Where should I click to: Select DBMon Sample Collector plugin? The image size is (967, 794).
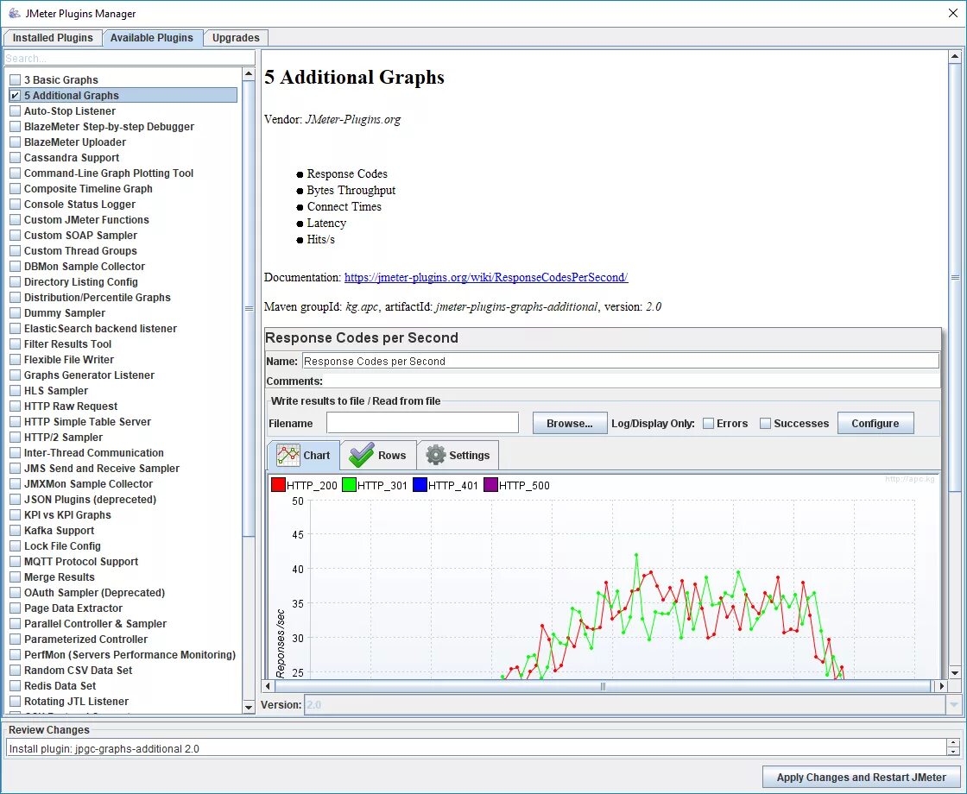(x=85, y=267)
